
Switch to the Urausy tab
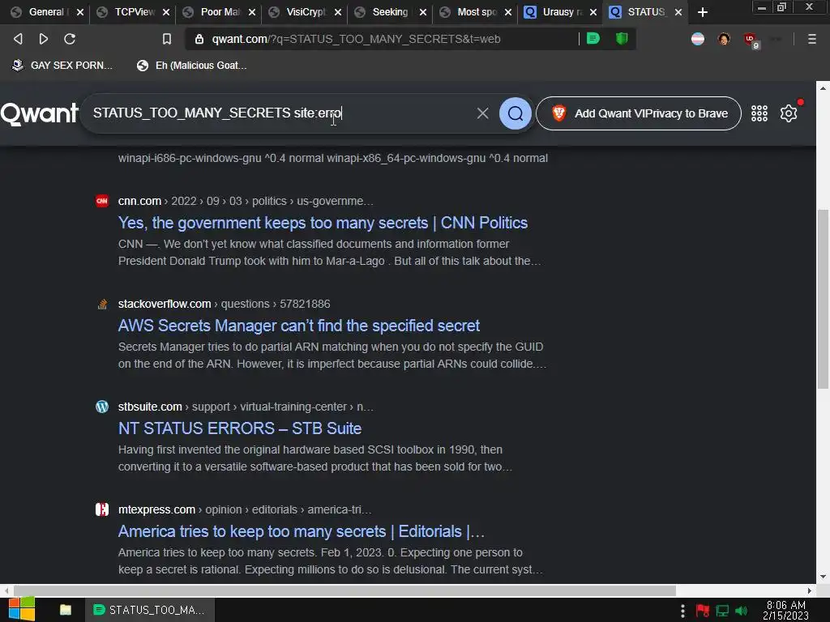point(560,12)
